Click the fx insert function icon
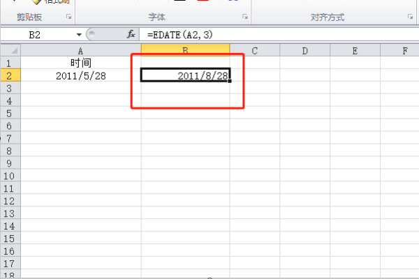The height and width of the screenshot is (279, 419). coord(131,34)
